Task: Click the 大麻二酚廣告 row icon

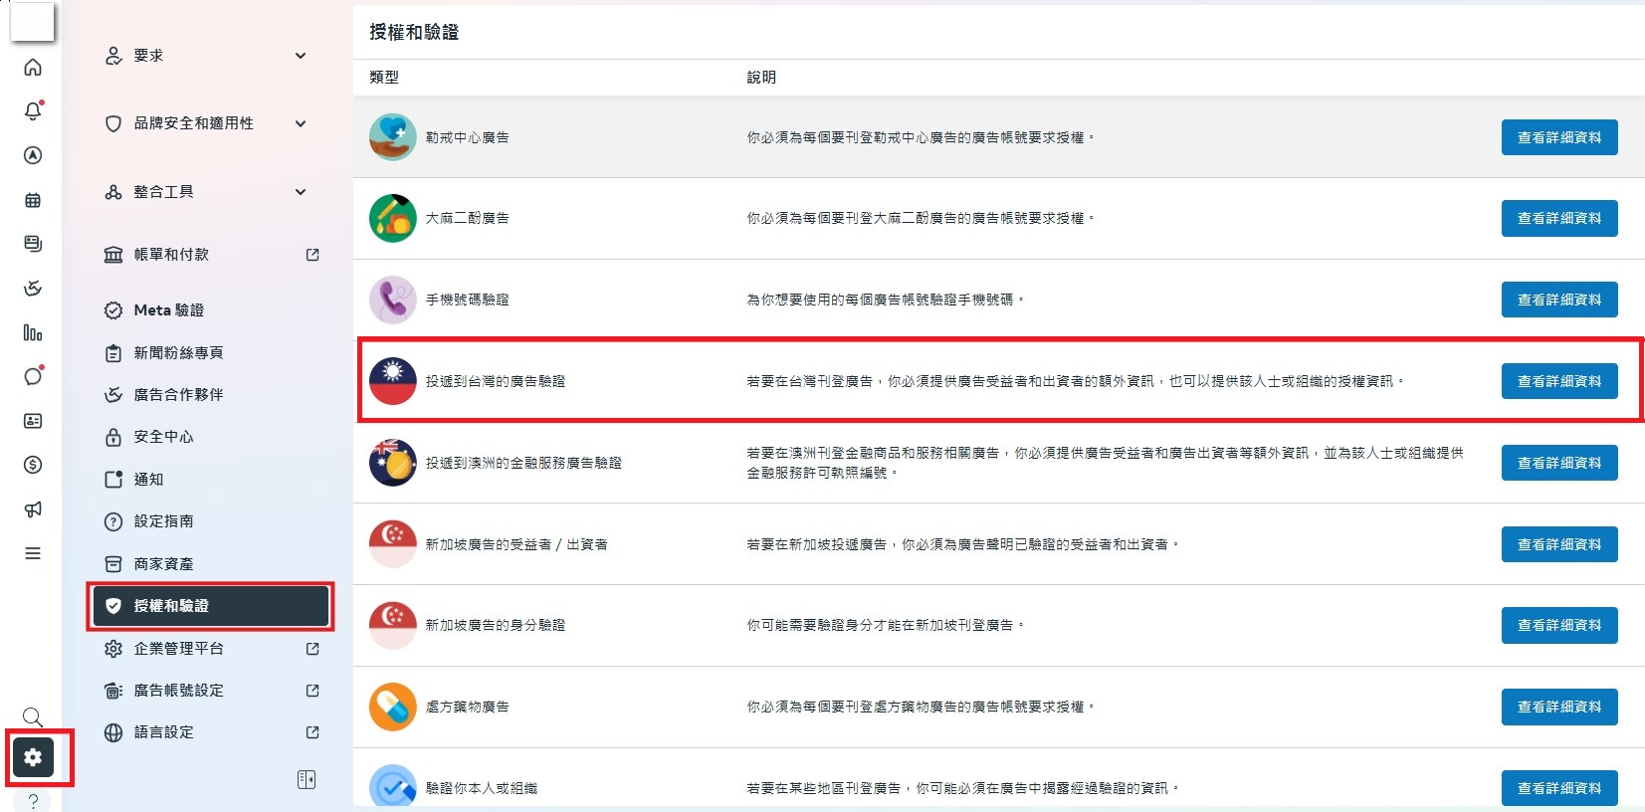Action: point(393,219)
